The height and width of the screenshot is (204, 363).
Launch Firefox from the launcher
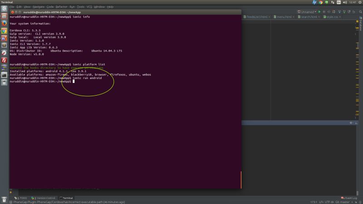[4, 24]
